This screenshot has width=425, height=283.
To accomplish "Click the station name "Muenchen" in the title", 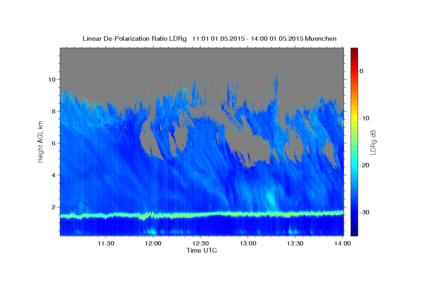I will point(321,39).
